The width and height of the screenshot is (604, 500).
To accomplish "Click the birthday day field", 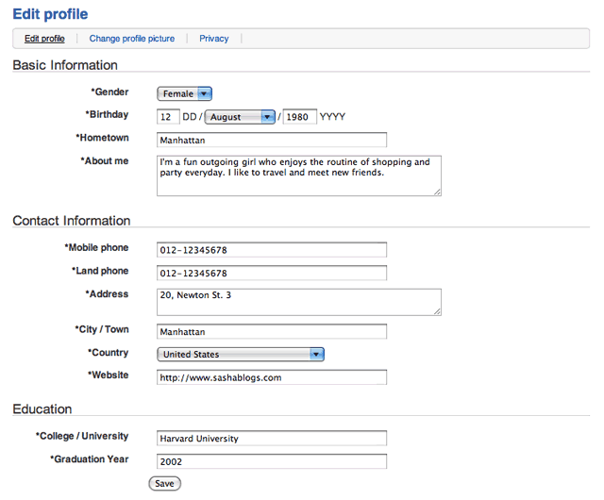I will pos(168,117).
